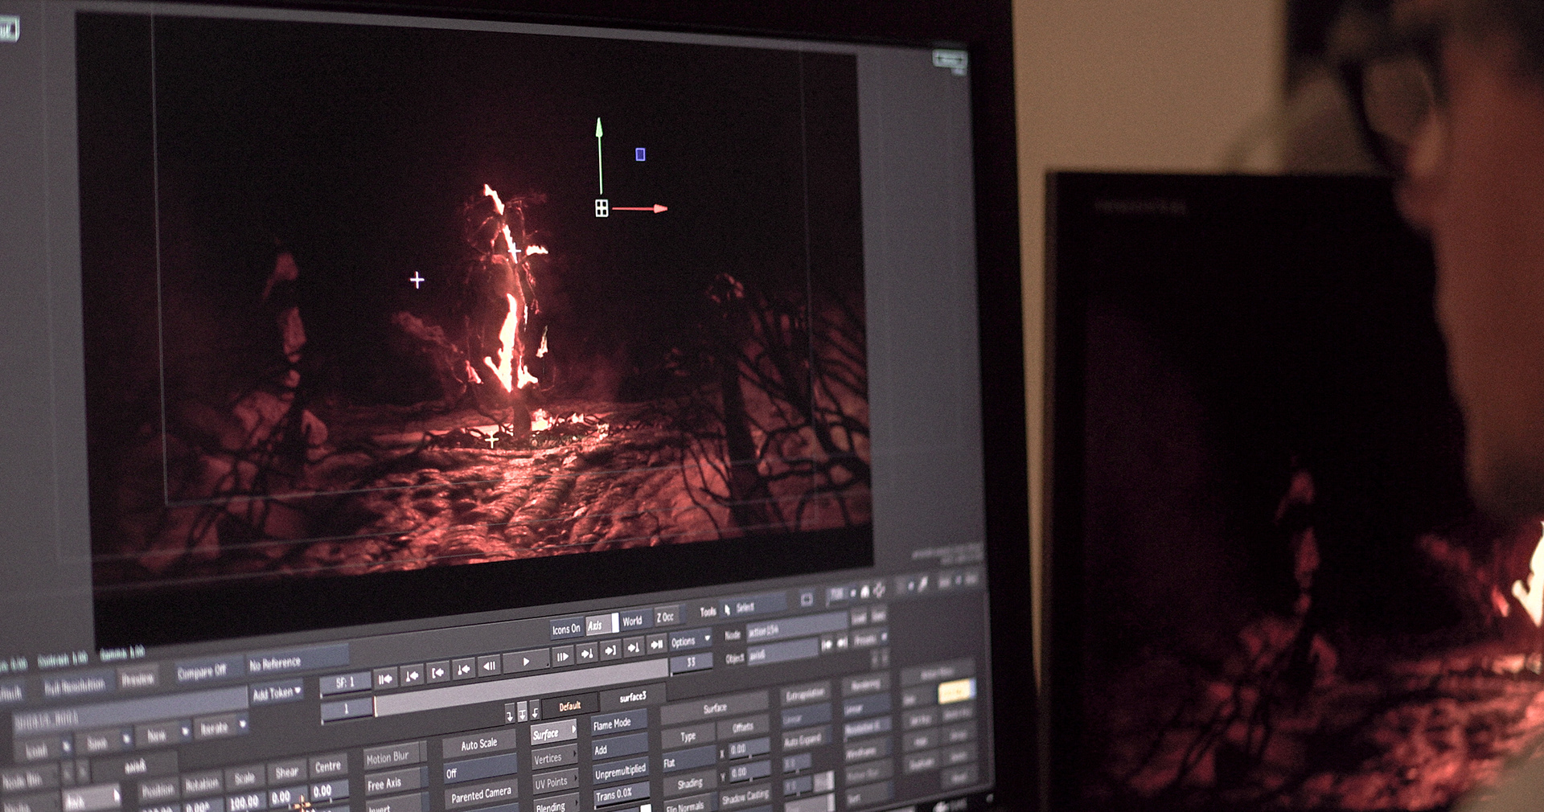Jump forward to the next key marker
Image resolution: width=1544 pixels, height=812 pixels.
587,654
